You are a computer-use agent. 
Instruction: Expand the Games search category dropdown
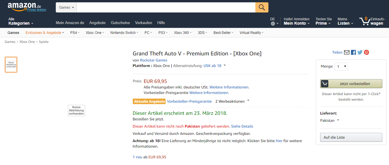(66, 8)
